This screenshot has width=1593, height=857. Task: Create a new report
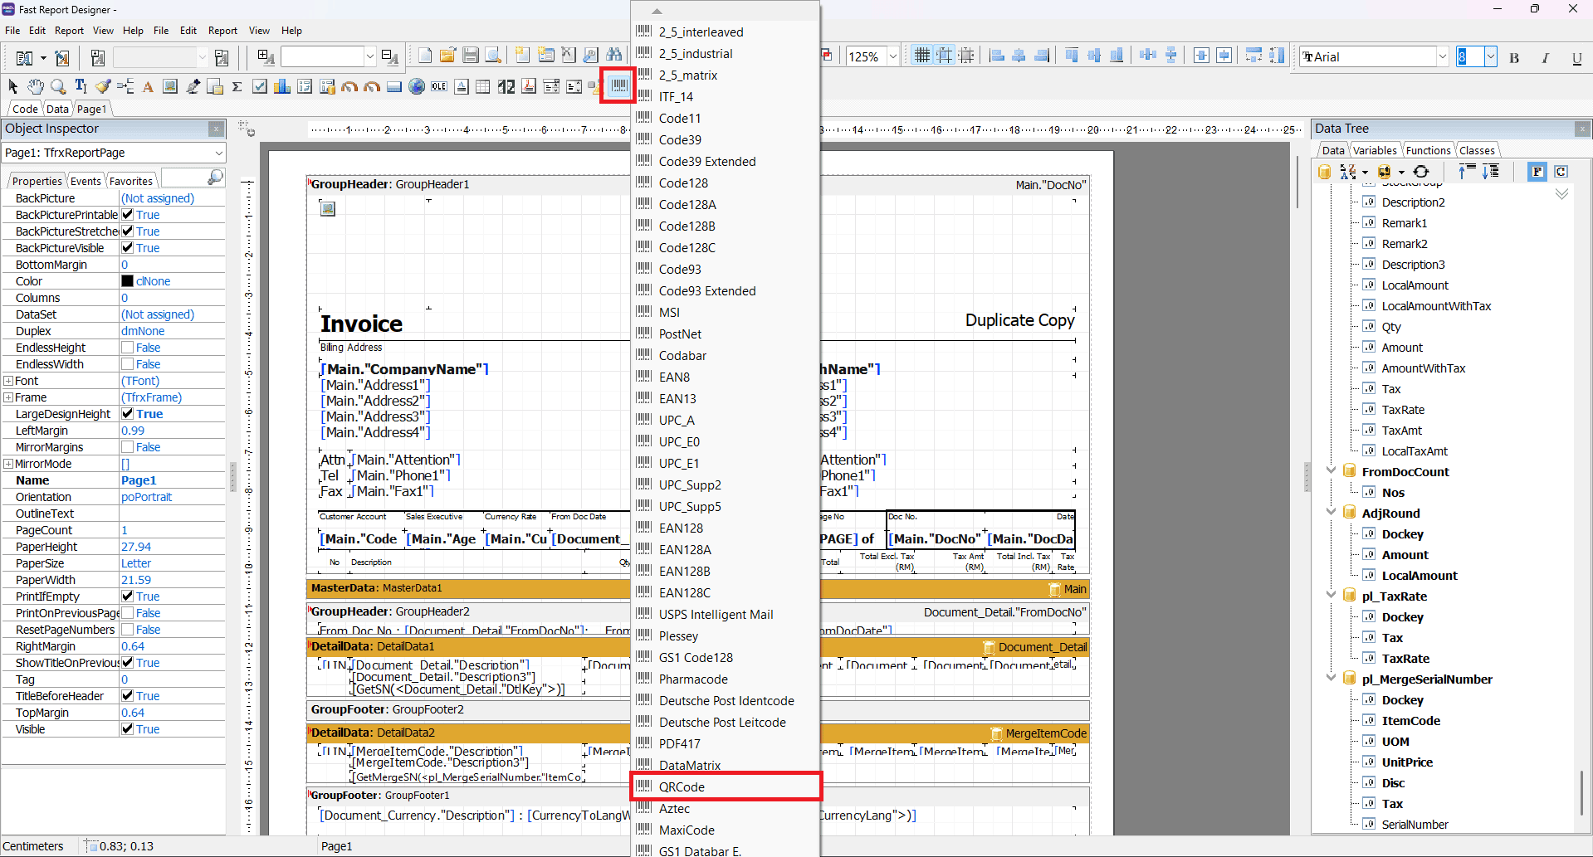click(425, 56)
